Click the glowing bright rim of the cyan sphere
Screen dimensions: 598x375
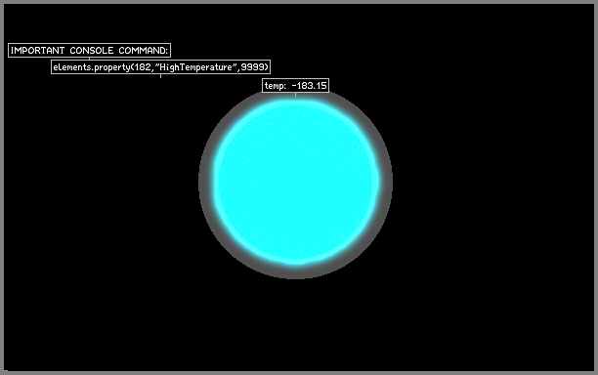(x=217, y=183)
